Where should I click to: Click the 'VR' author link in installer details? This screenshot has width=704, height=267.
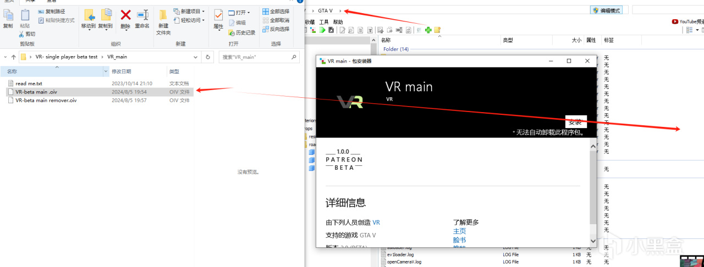click(376, 222)
